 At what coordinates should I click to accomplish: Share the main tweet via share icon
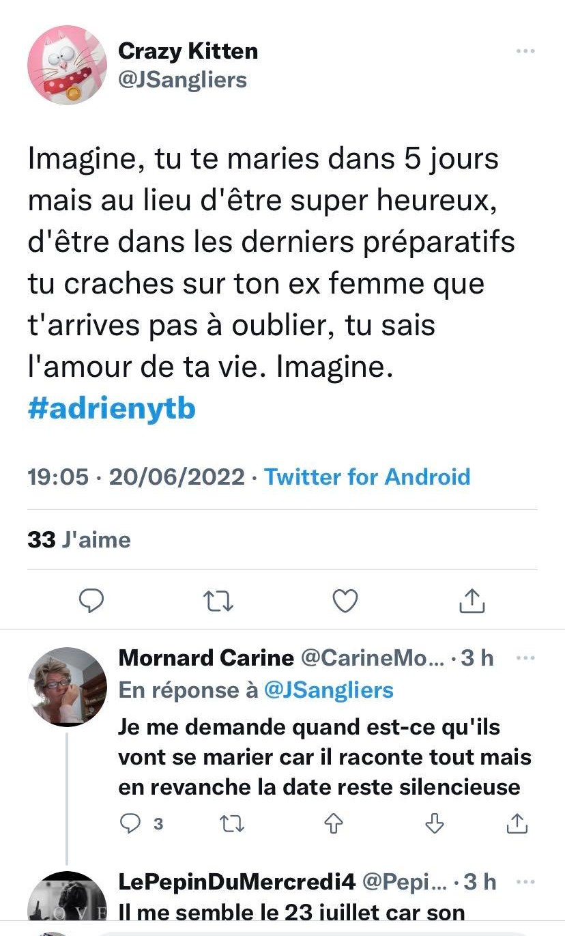(472, 600)
